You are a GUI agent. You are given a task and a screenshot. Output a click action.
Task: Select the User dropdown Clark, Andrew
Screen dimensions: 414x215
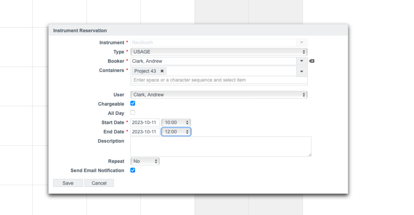pyautogui.click(x=218, y=95)
